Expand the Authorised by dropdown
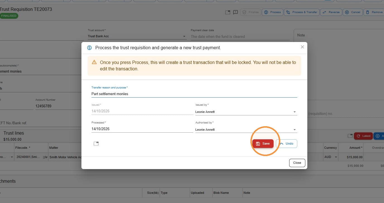The height and width of the screenshot is (203, 384). [x=246, y=130]
